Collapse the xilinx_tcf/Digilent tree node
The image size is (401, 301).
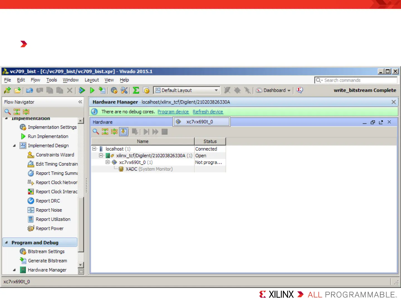(101, 156)
